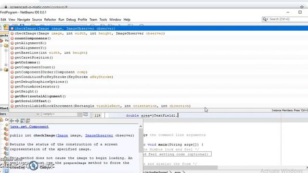Select getAlignmentY() completion item
308x173 pixels.
[x=158, y=48]
